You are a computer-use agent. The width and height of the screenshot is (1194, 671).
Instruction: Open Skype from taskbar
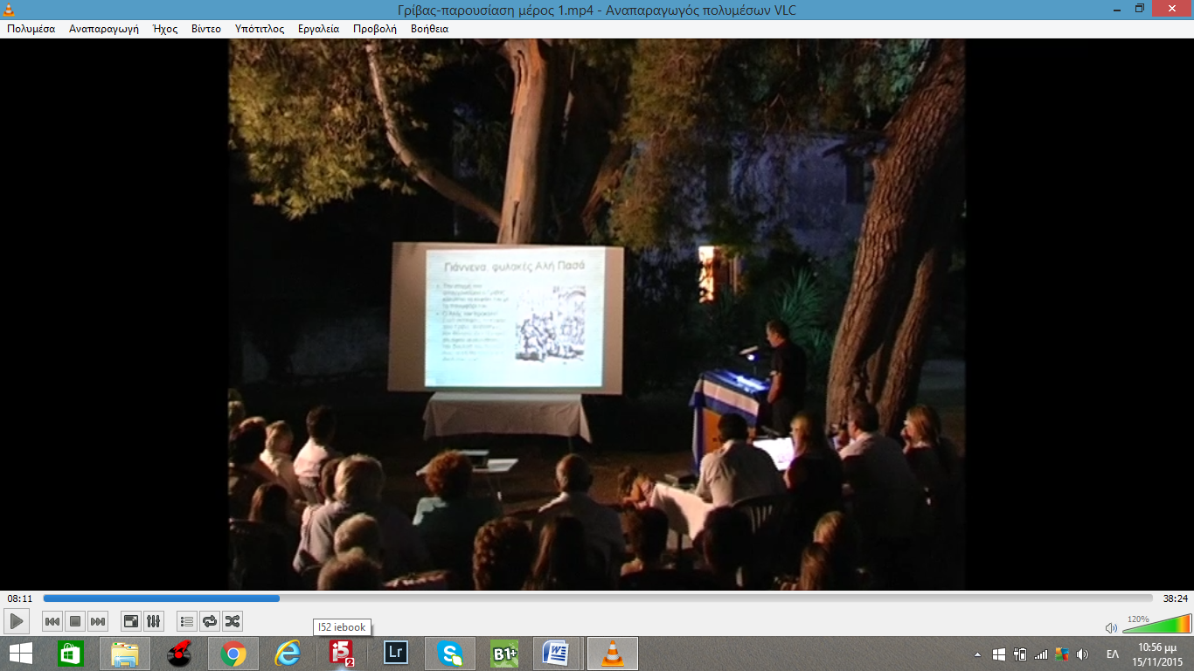coord(450,654)
